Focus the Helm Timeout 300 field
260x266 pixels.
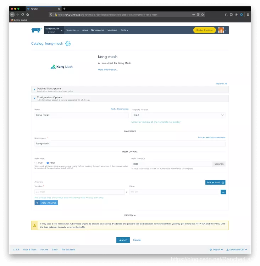pos(172,164)
